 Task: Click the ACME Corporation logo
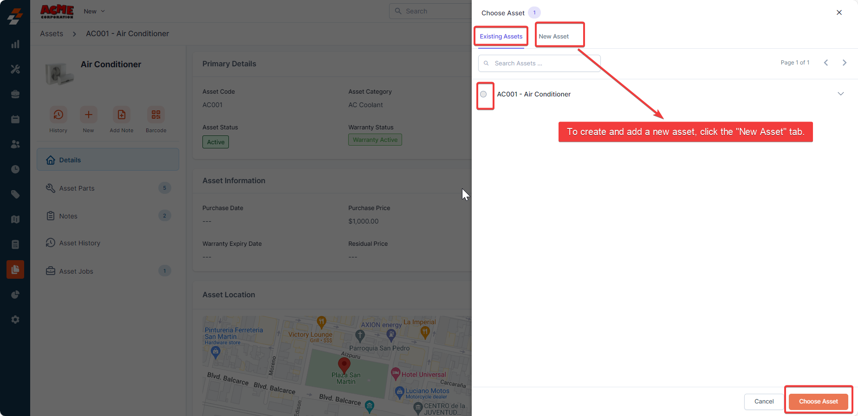click(x=57, y=12)
